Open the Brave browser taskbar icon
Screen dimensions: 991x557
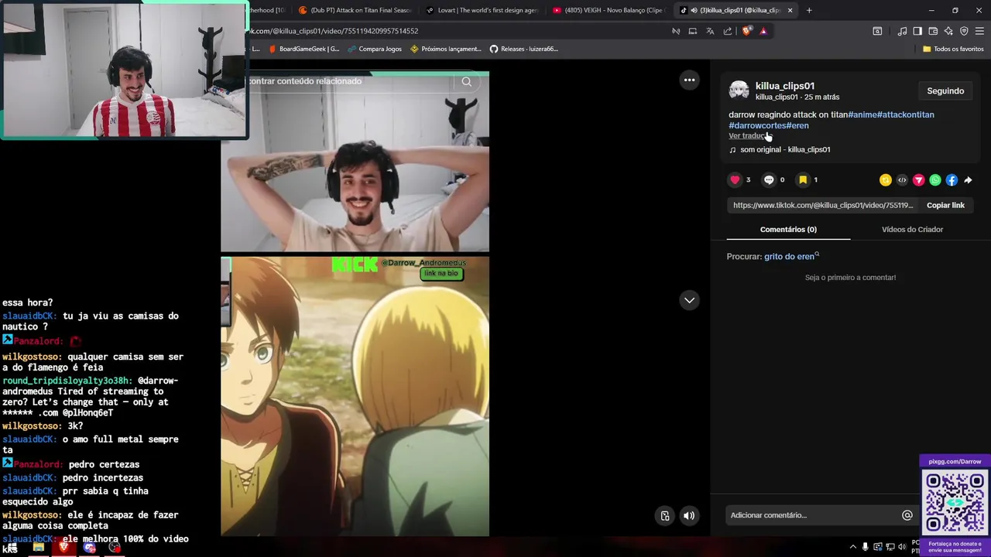click(x=63, y=547)
